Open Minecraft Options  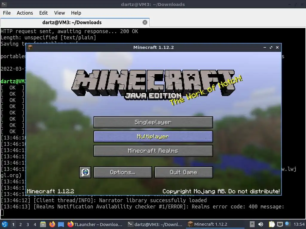(x=123, y=172)
